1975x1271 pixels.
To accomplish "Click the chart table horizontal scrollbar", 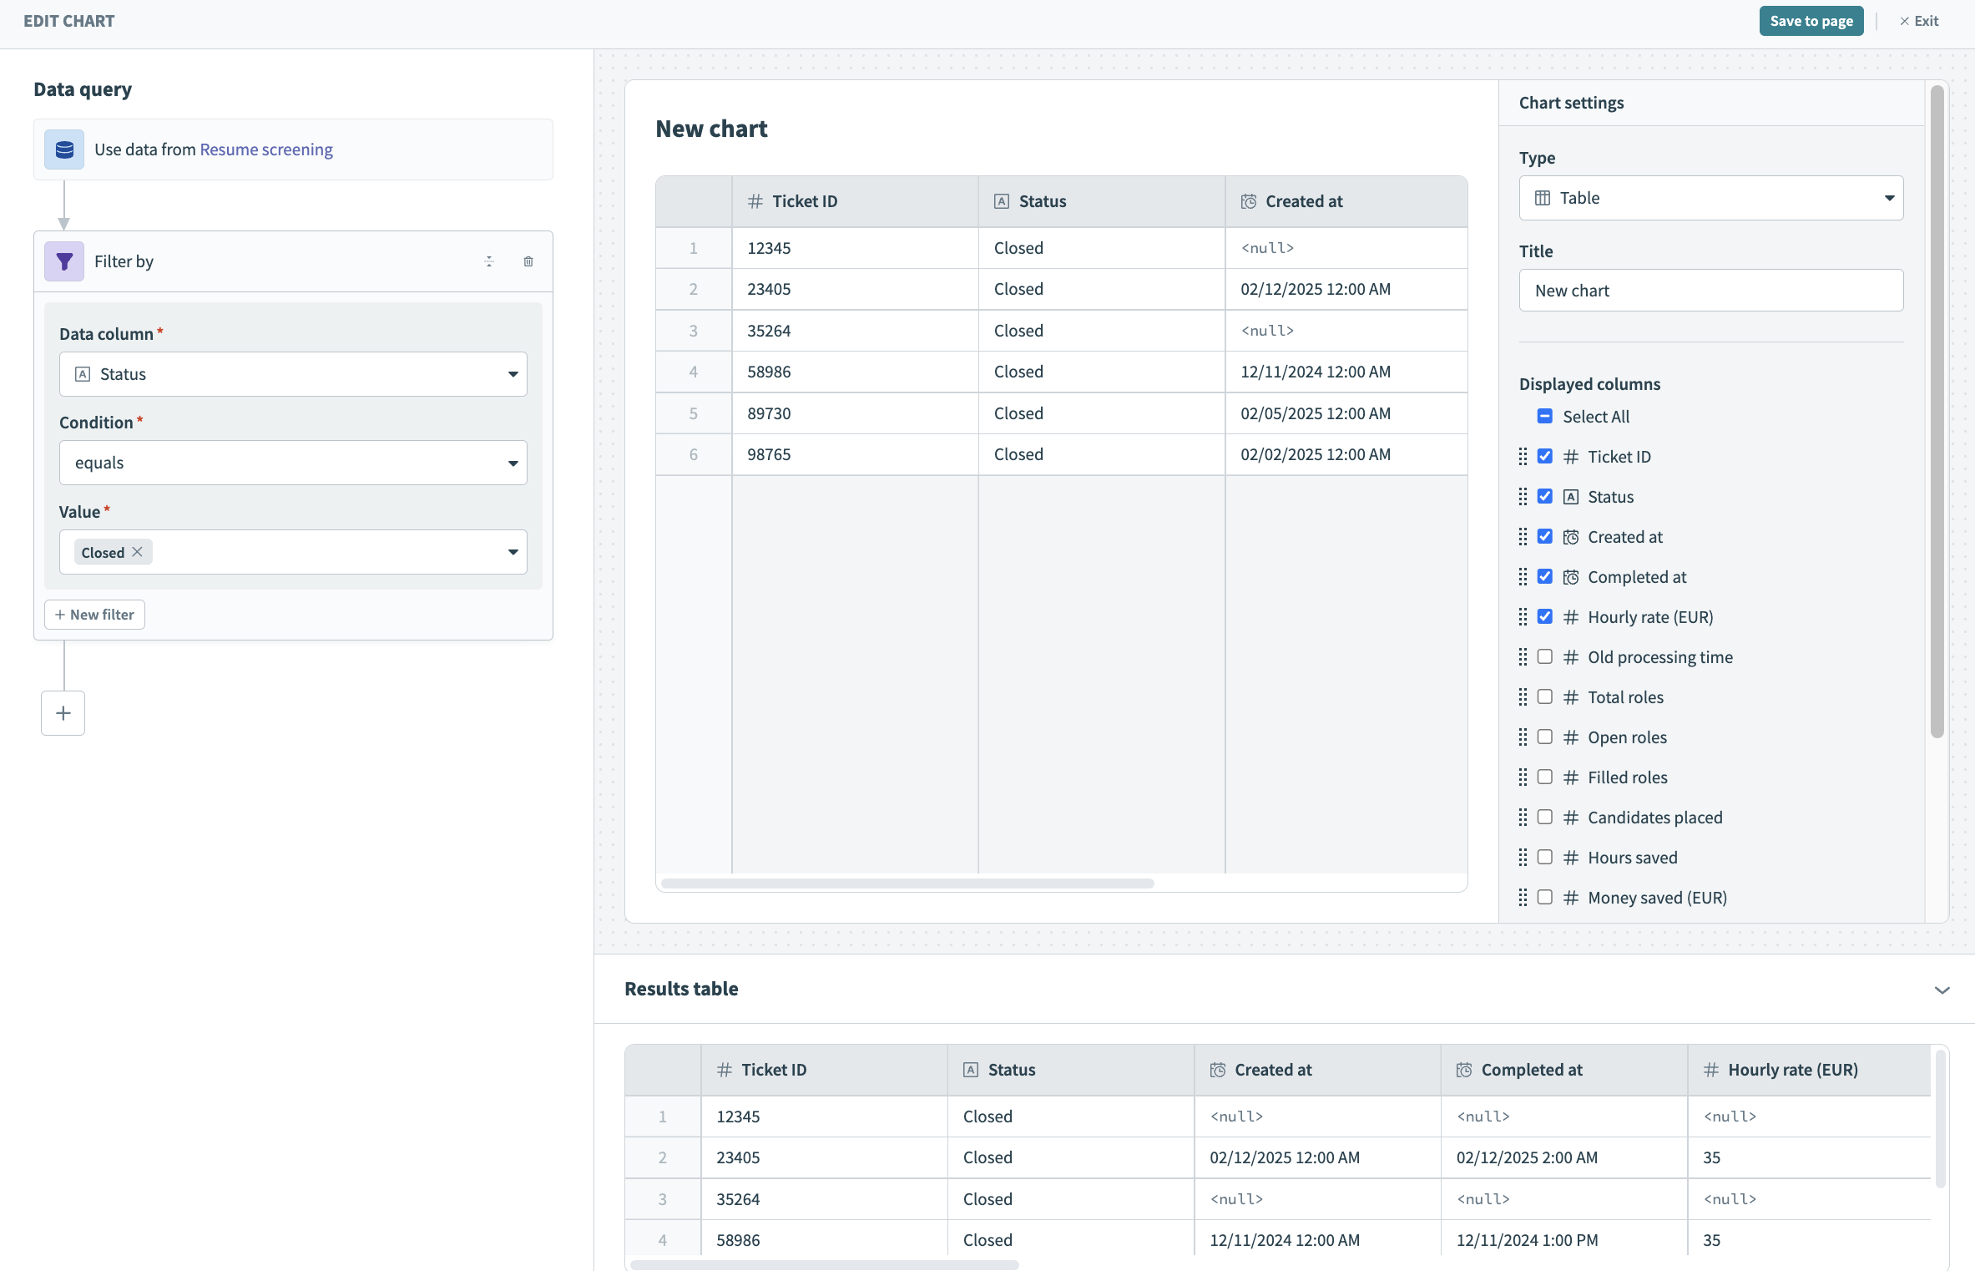I will (907, 884).
